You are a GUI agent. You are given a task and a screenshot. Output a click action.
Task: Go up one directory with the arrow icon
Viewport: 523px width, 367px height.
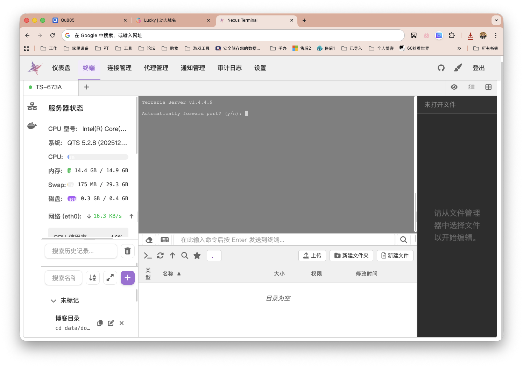pyautogui.click(x=172, y=256)
